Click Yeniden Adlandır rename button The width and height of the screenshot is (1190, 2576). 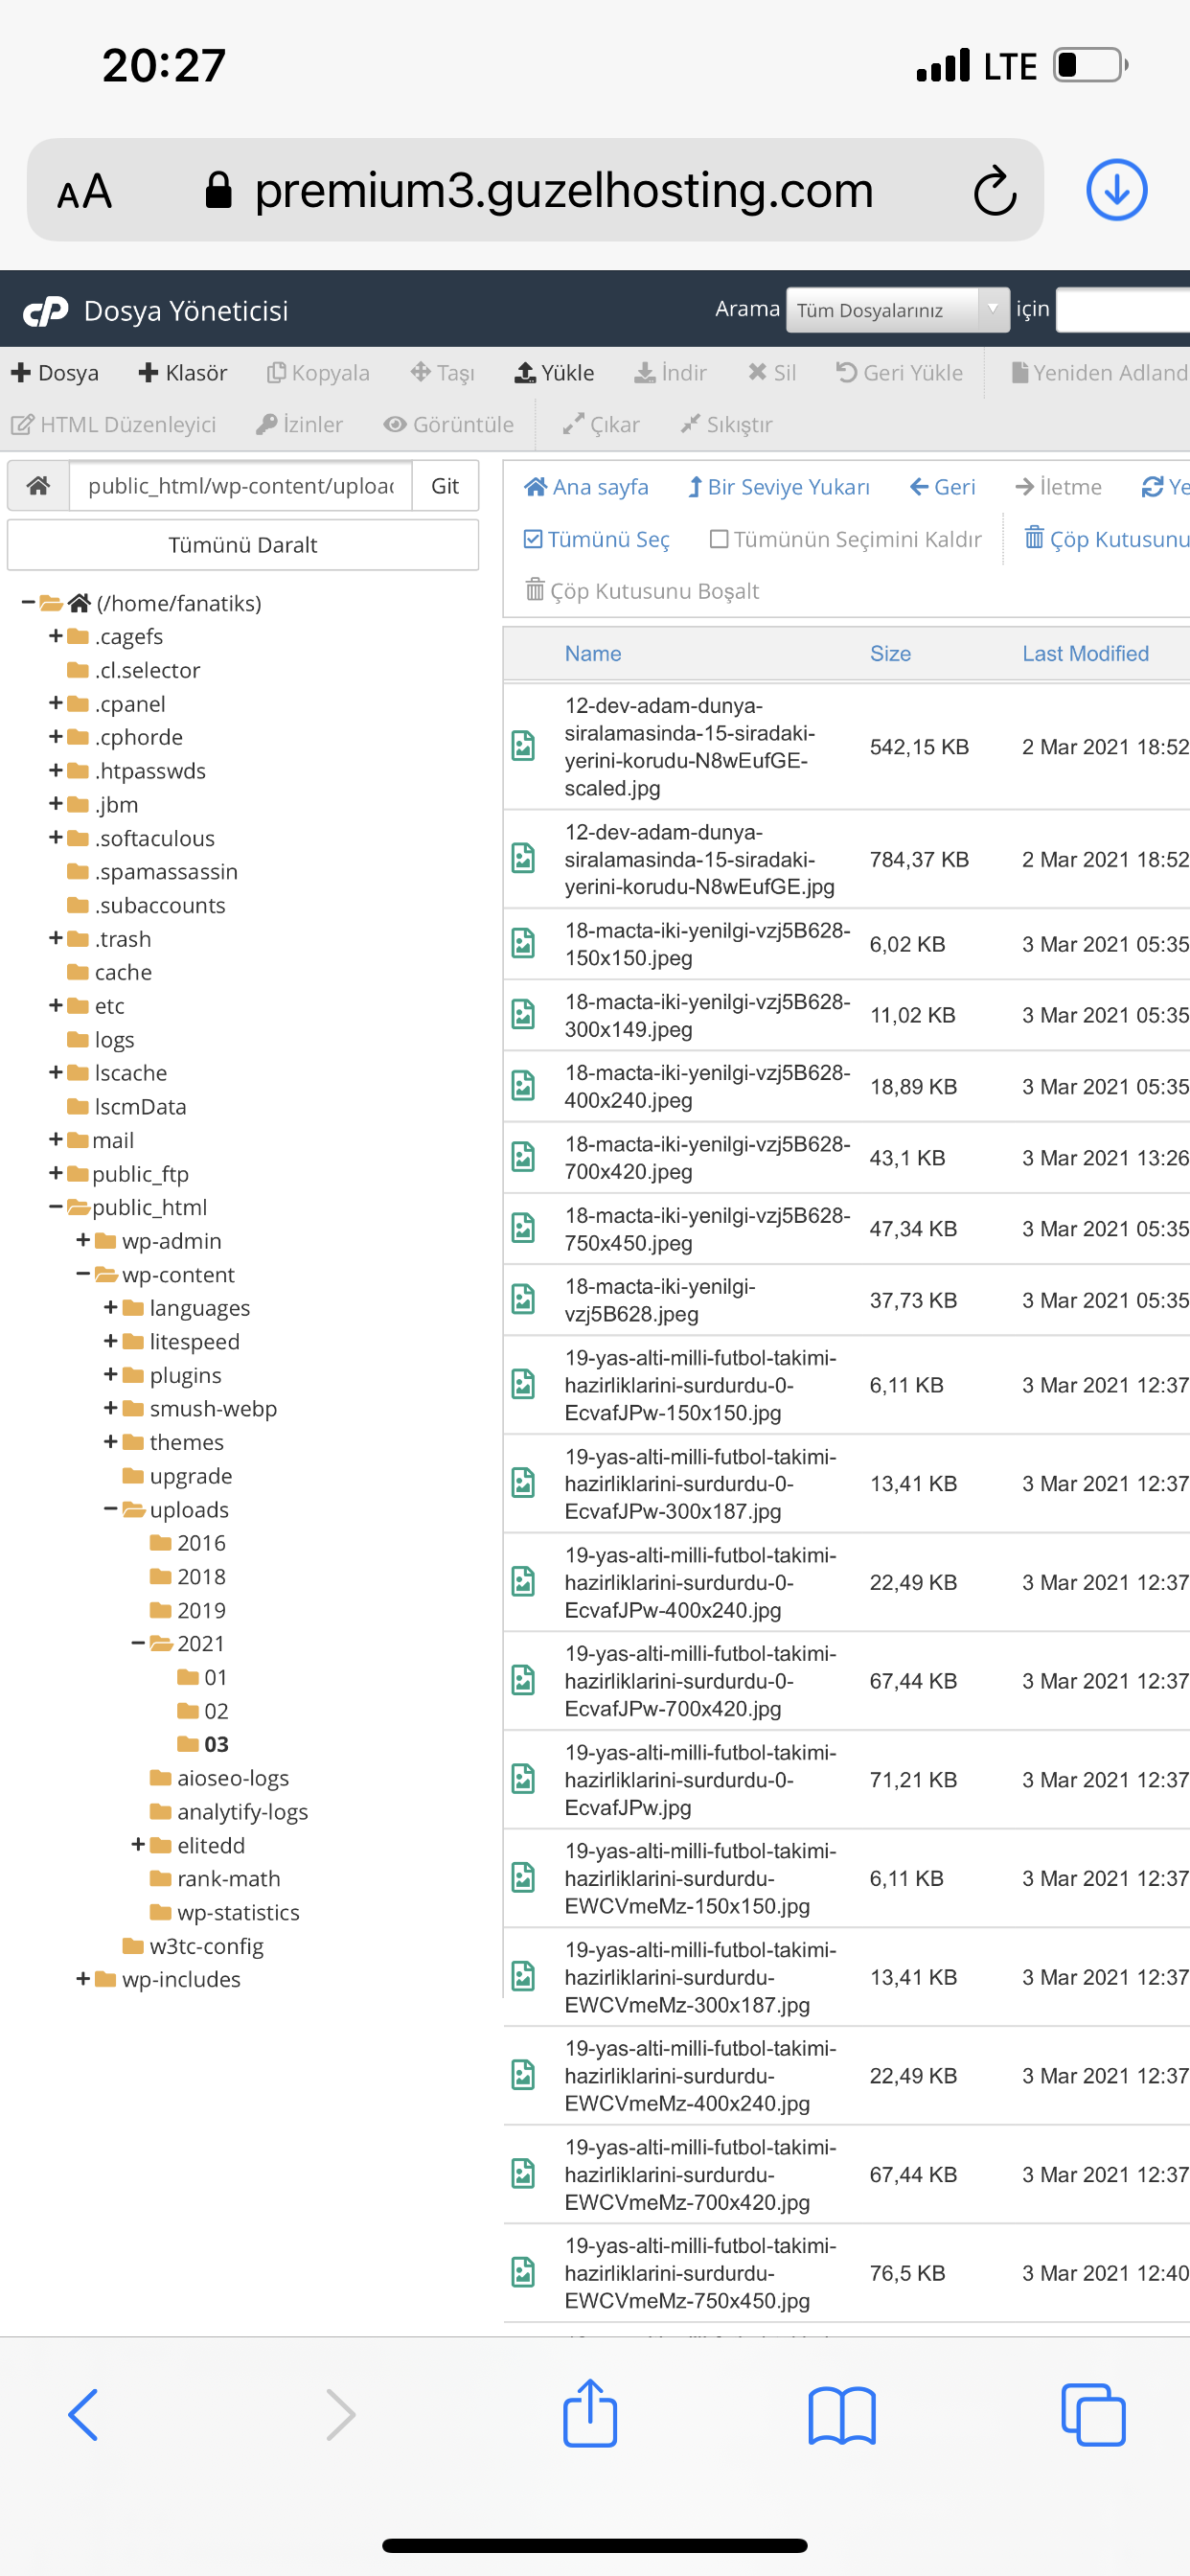click(x=1100, y=373)
